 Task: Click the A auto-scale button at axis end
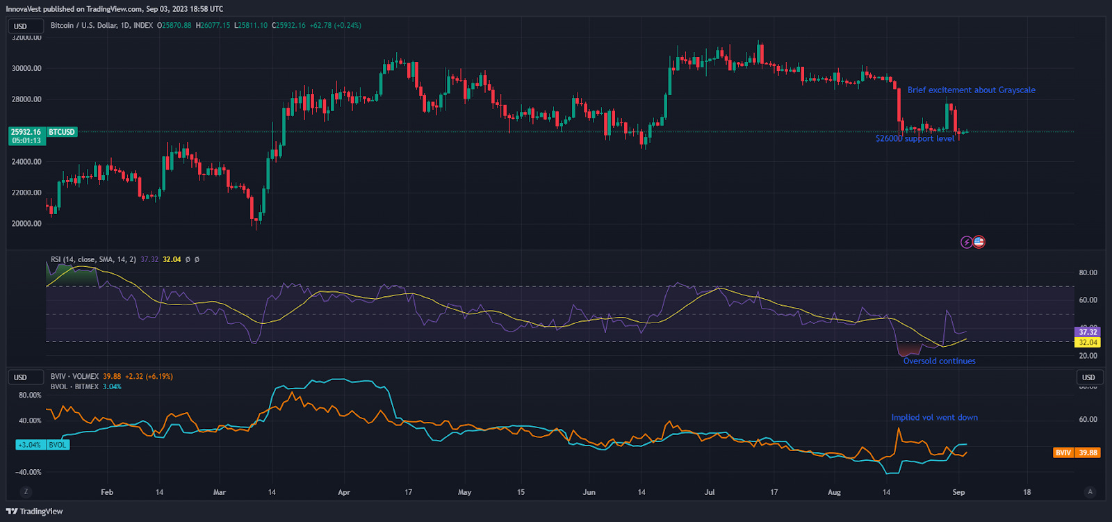(1090, 491)
